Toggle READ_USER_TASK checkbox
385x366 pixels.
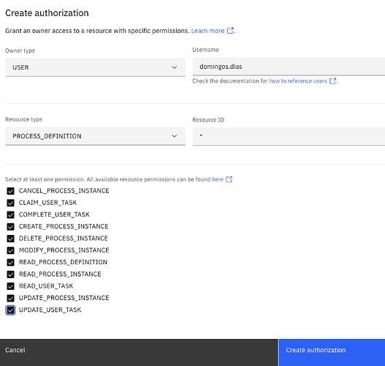click(10, 286)
